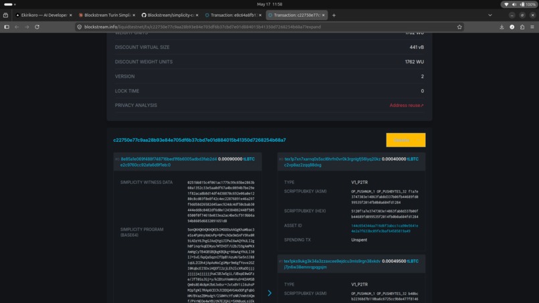Select the first output's ScriptPubKey (ASM) value OP_PUSHNUM_1
The width and height of the screenshot is (539, 303).
point(385,197)
